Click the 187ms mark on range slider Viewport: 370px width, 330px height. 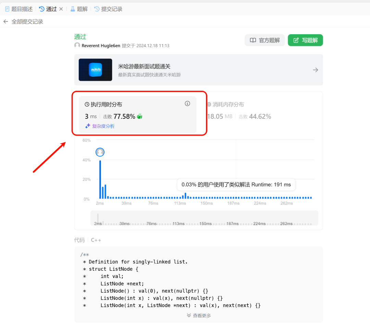point(232,224)
